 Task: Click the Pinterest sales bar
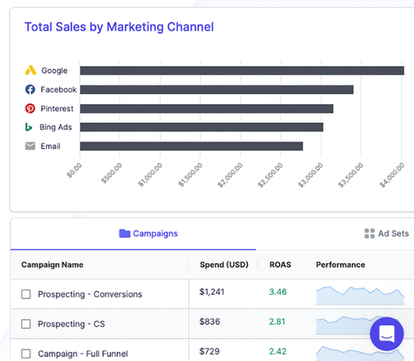(207, 108)
